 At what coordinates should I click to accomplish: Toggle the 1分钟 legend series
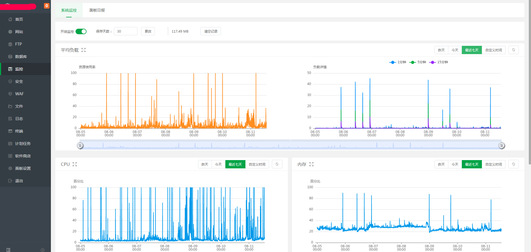(x=398, y=62)
